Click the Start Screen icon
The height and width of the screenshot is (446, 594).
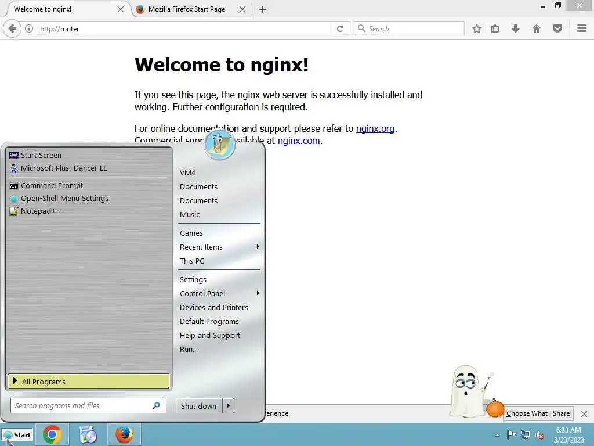pyautogui.click(x=14, y=156)
